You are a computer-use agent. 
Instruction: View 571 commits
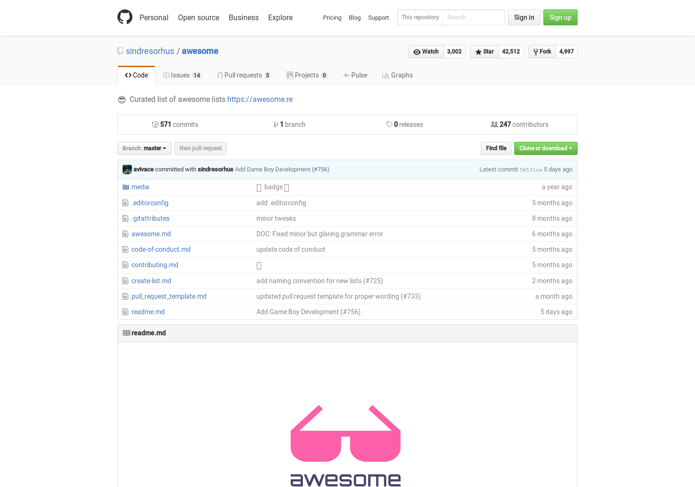pyautogui.click(x=175, y=124)
